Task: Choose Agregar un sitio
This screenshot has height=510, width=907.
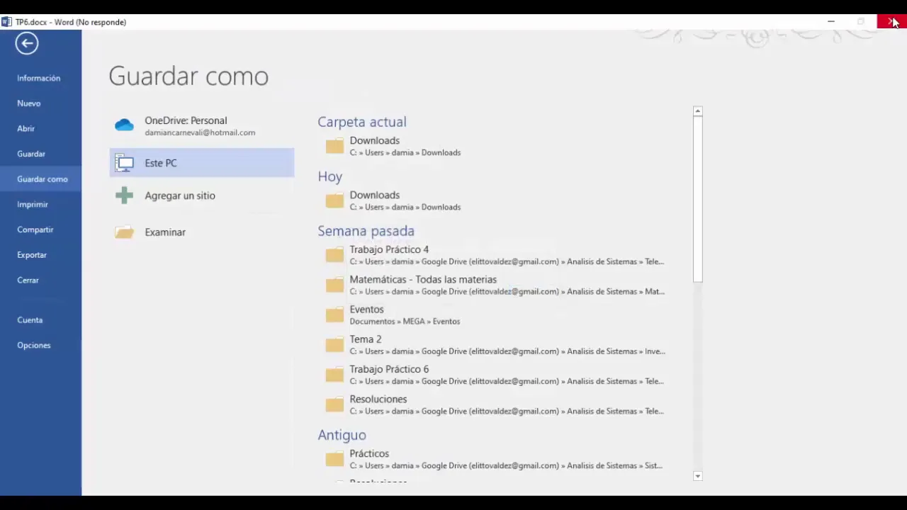Action: 202,195
